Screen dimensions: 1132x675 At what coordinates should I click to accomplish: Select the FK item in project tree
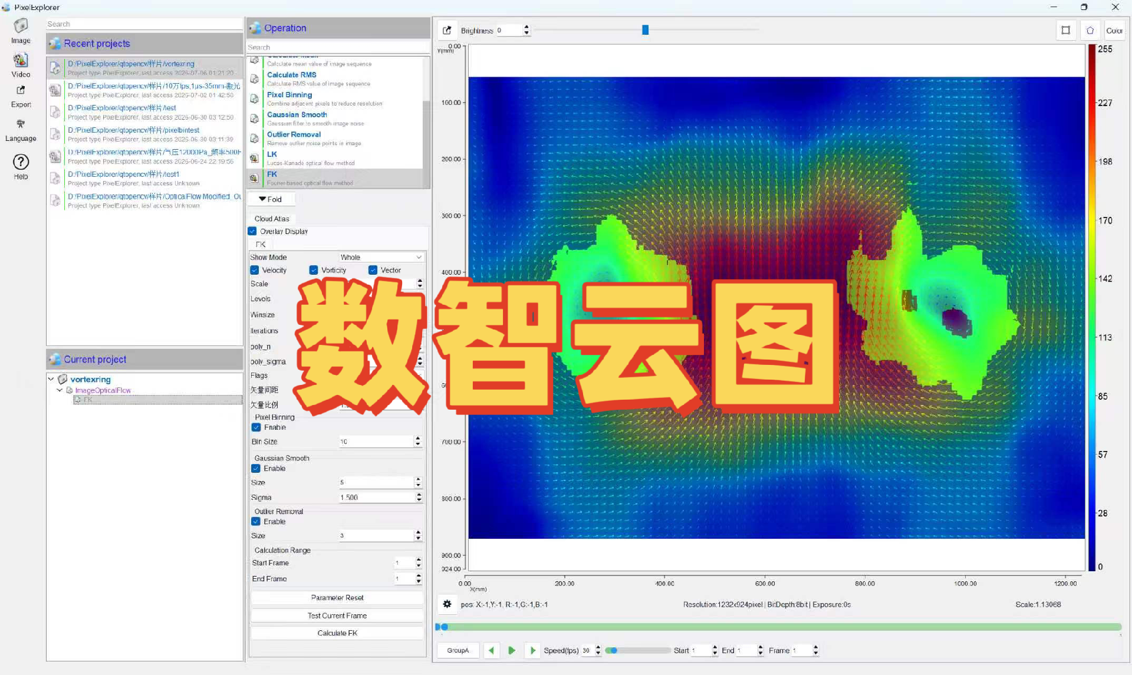pos(158,400)
